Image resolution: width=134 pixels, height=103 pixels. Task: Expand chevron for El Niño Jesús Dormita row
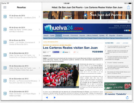39,29
